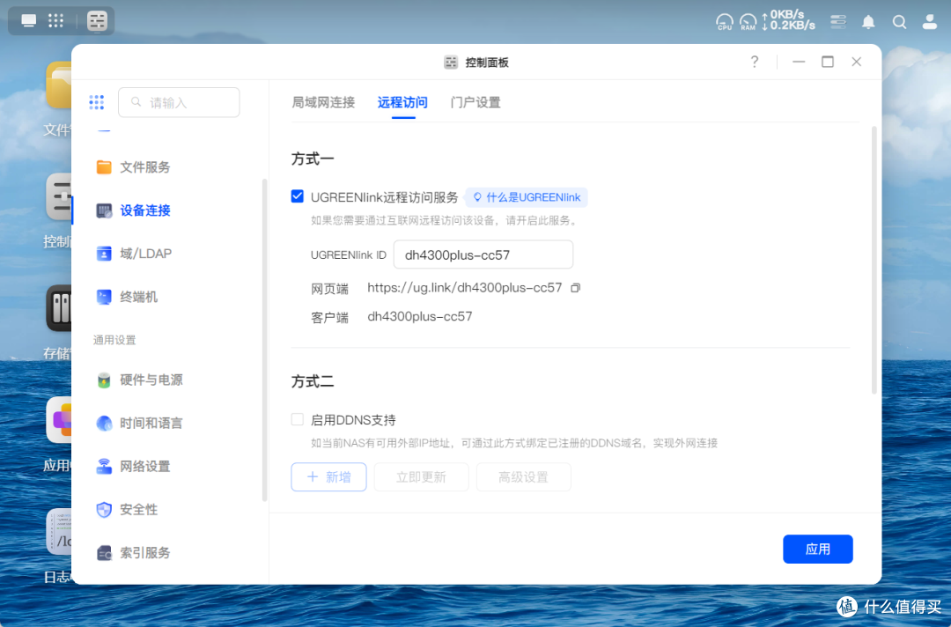Open the Log desktop icon behind the window

[x=59, y=531]
